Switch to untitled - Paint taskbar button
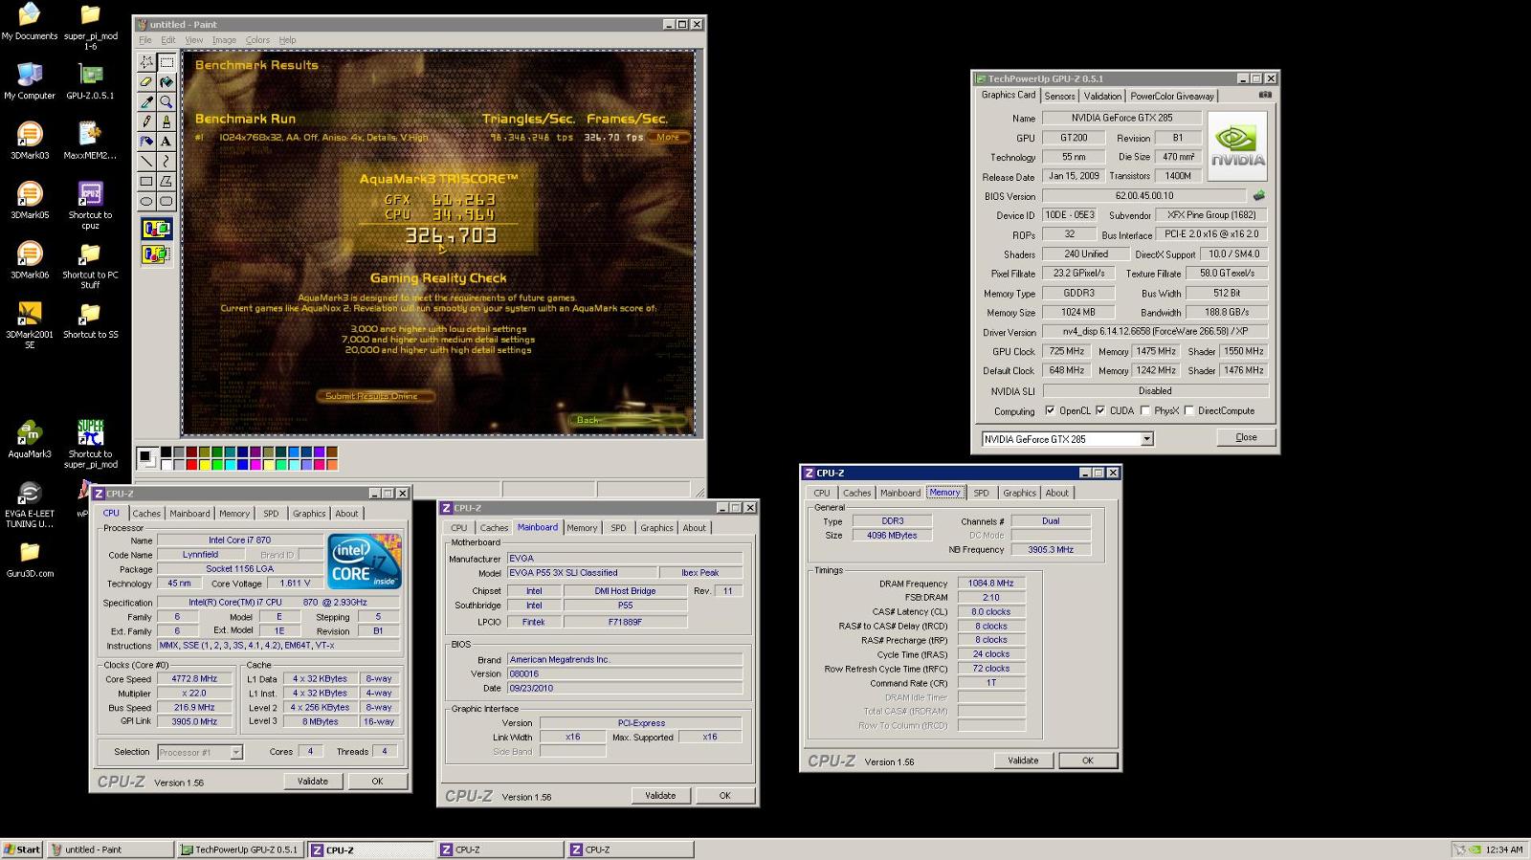 (110, 849)
